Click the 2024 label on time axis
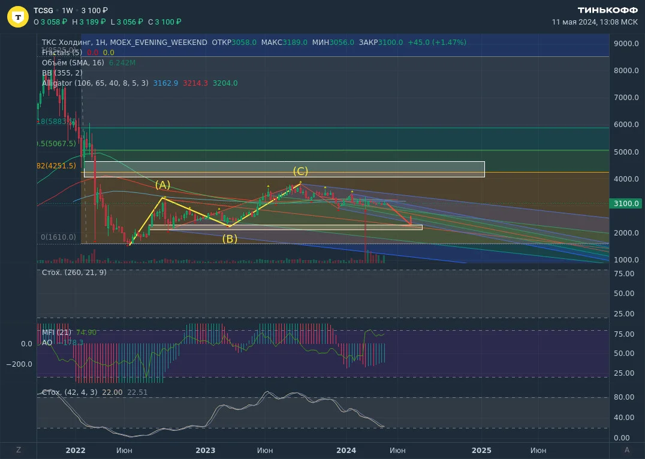This screenshot has height=459, width=645. [x=346, y=451]
